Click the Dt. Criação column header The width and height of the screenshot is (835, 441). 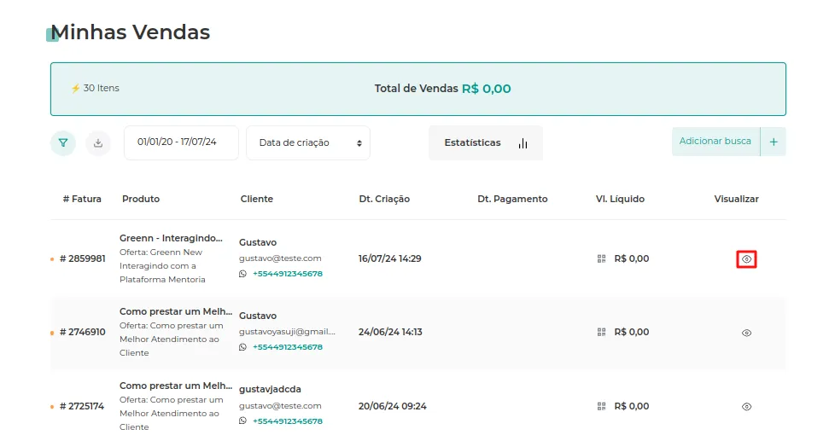pyautogui.click(x=384, y=199)
